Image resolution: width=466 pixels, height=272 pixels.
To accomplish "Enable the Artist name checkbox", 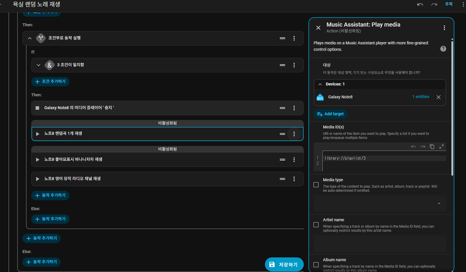I will (x=316, y=225).
